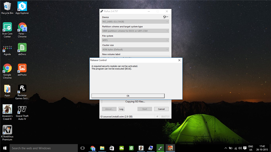Open the Apps folder on the desktop

click(x=7, y=90)
